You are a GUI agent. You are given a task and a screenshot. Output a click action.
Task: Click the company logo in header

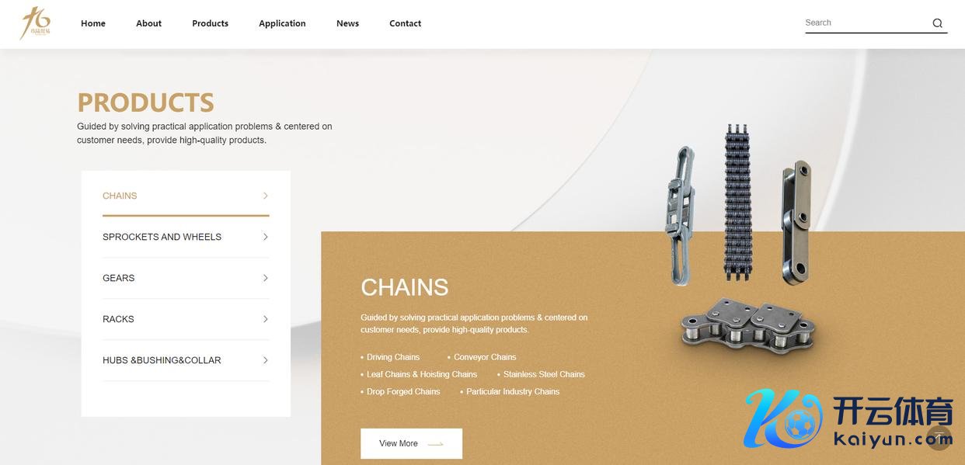pos(36,23)
